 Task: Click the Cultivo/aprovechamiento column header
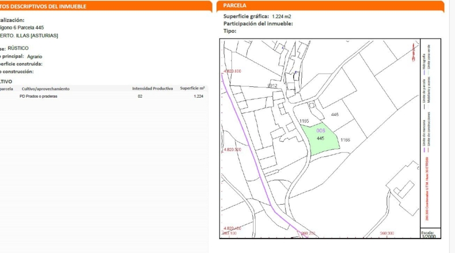click(45, 89)
